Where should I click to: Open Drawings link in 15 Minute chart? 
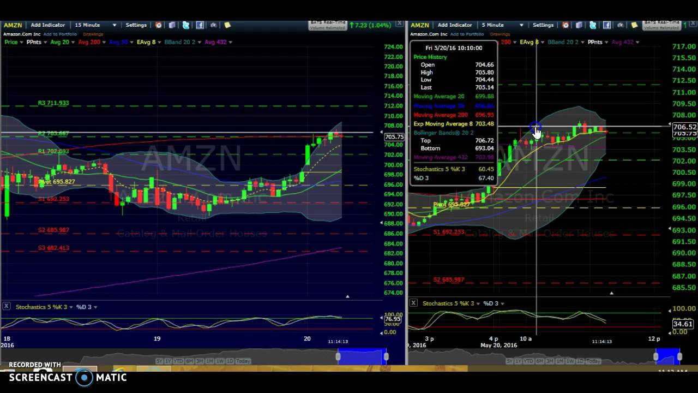pyautogui.click(x=93, y=34)
